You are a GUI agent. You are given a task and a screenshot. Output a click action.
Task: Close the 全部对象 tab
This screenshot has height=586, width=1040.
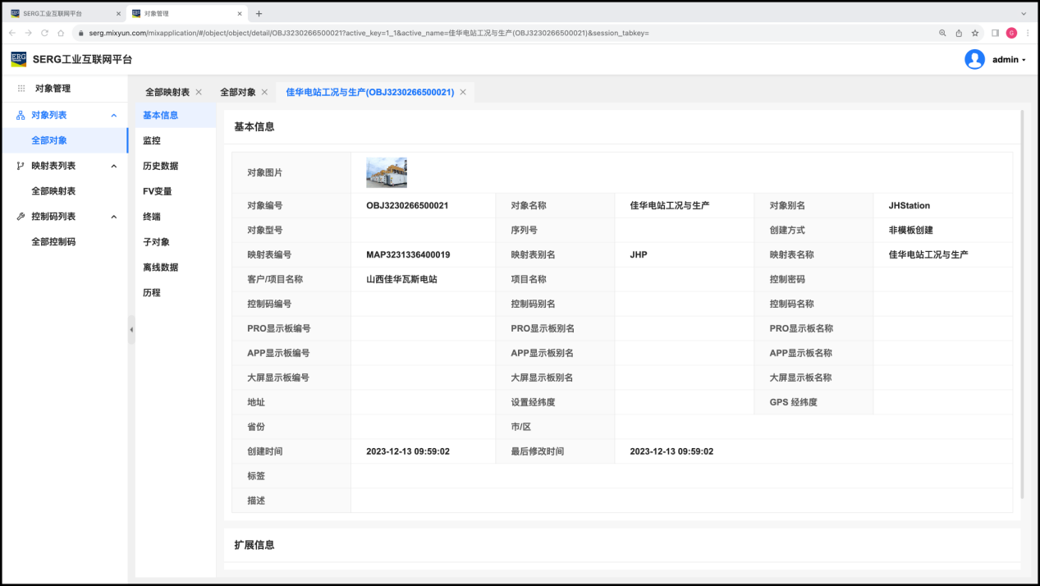264,92
